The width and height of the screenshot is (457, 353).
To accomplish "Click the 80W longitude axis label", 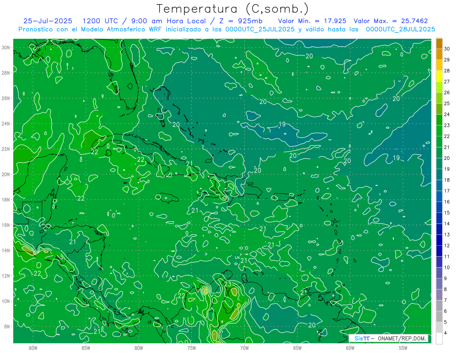I will click(139, 348).
